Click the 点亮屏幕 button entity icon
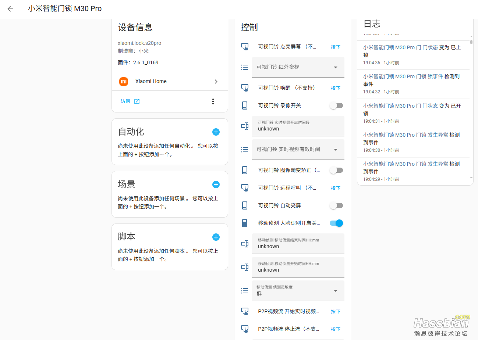The image size is (478, 340). pos(245,47)
